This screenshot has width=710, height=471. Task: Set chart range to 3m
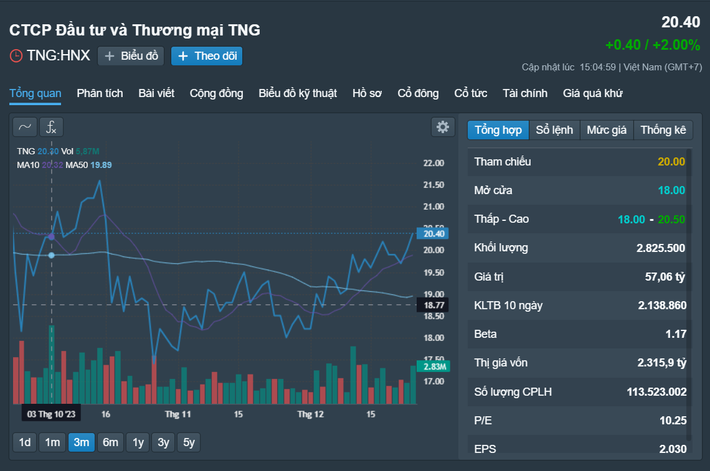[82, 442]
